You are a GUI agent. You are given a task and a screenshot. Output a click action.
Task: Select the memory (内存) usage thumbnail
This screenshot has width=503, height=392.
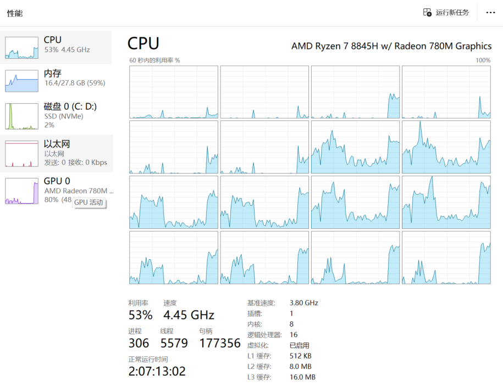tap(21, 81)
